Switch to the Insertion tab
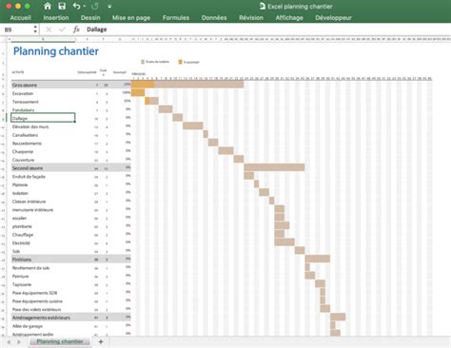 click(x=56, y=18)
